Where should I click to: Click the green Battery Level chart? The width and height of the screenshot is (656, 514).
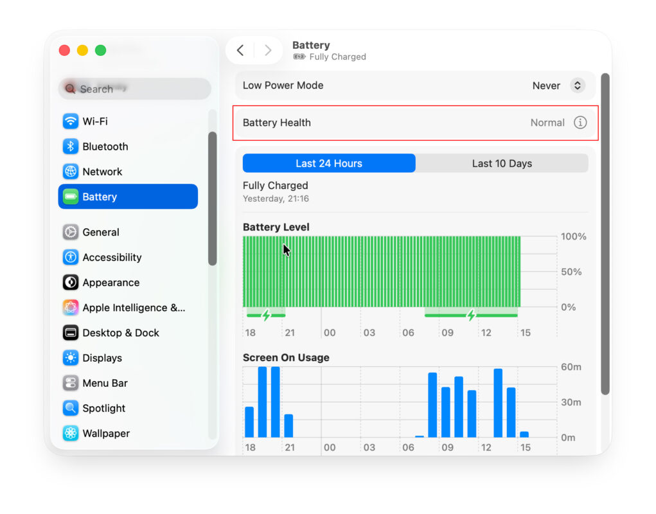pos(382,270)
